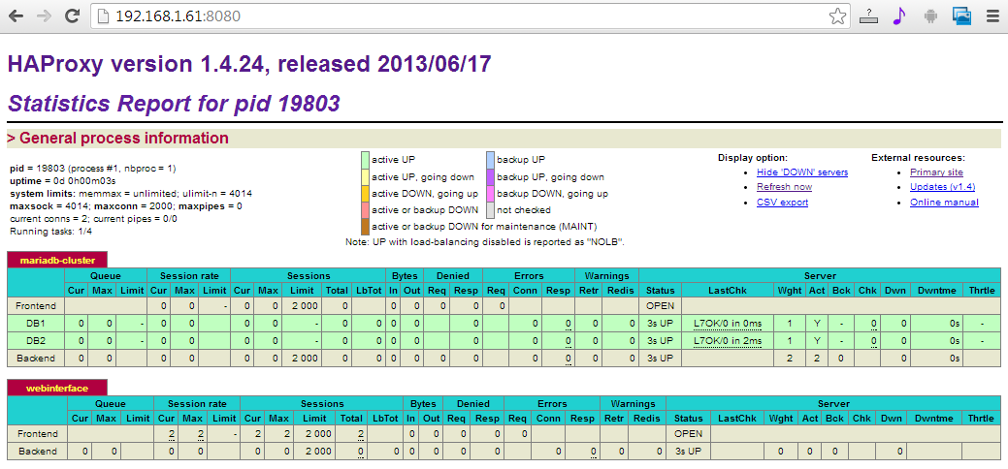The width and height of the screenshot is (1008, 469).
Task: Click Backend row label in mariadb-cluster table
Action: 36,358
